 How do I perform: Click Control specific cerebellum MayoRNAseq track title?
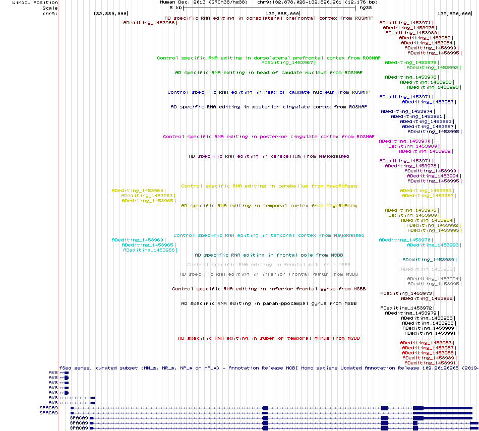269,186
